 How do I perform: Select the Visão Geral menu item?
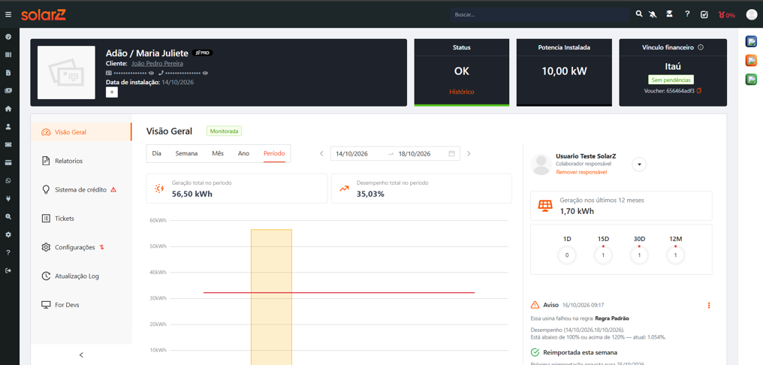[81, 132]
